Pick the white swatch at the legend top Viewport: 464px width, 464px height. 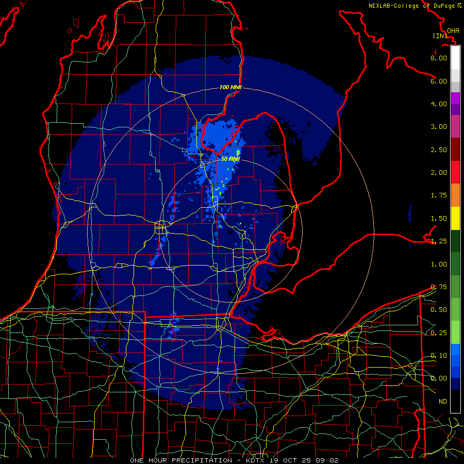(x=455, y=58)
